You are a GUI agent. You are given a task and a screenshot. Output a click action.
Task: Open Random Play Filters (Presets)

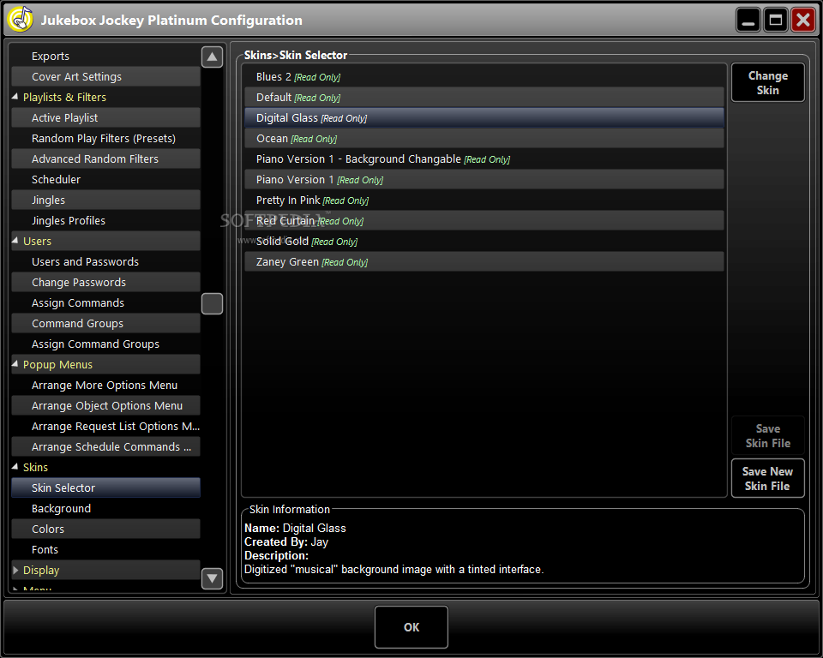[105, 139]
